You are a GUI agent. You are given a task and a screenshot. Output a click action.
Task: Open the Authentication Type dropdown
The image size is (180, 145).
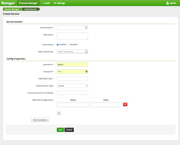coord(72,86)
